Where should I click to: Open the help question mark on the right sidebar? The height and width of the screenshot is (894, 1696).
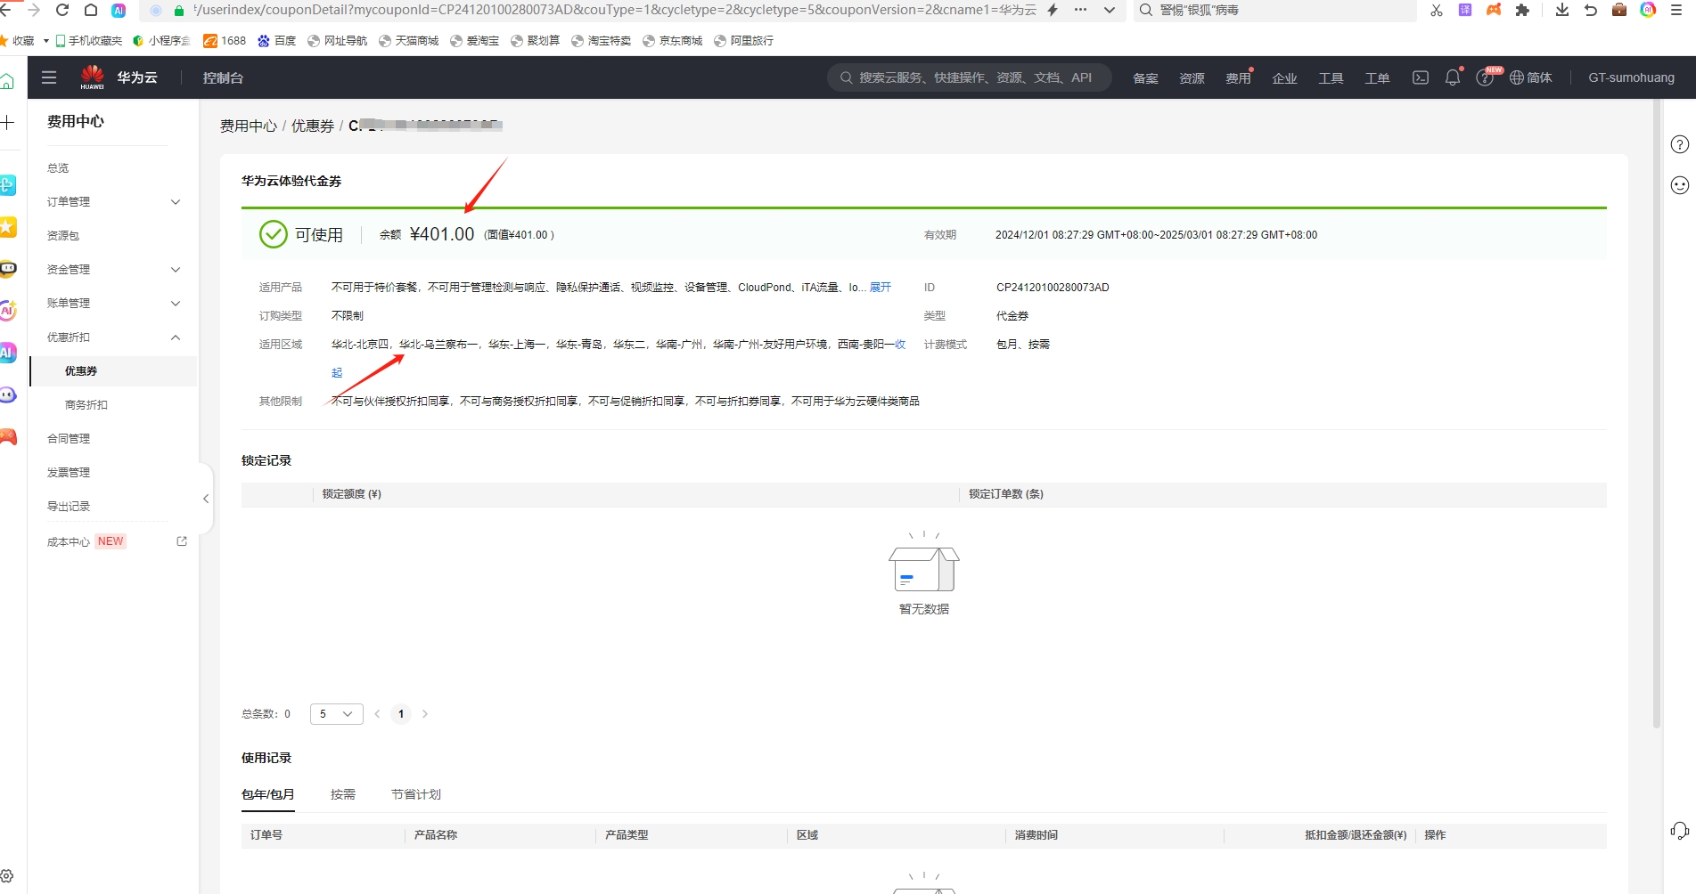pos(1679,144)
